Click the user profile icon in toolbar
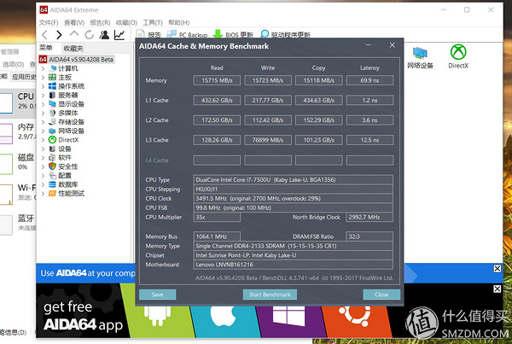This screenshot has width=512, height=344. (103, 35)
